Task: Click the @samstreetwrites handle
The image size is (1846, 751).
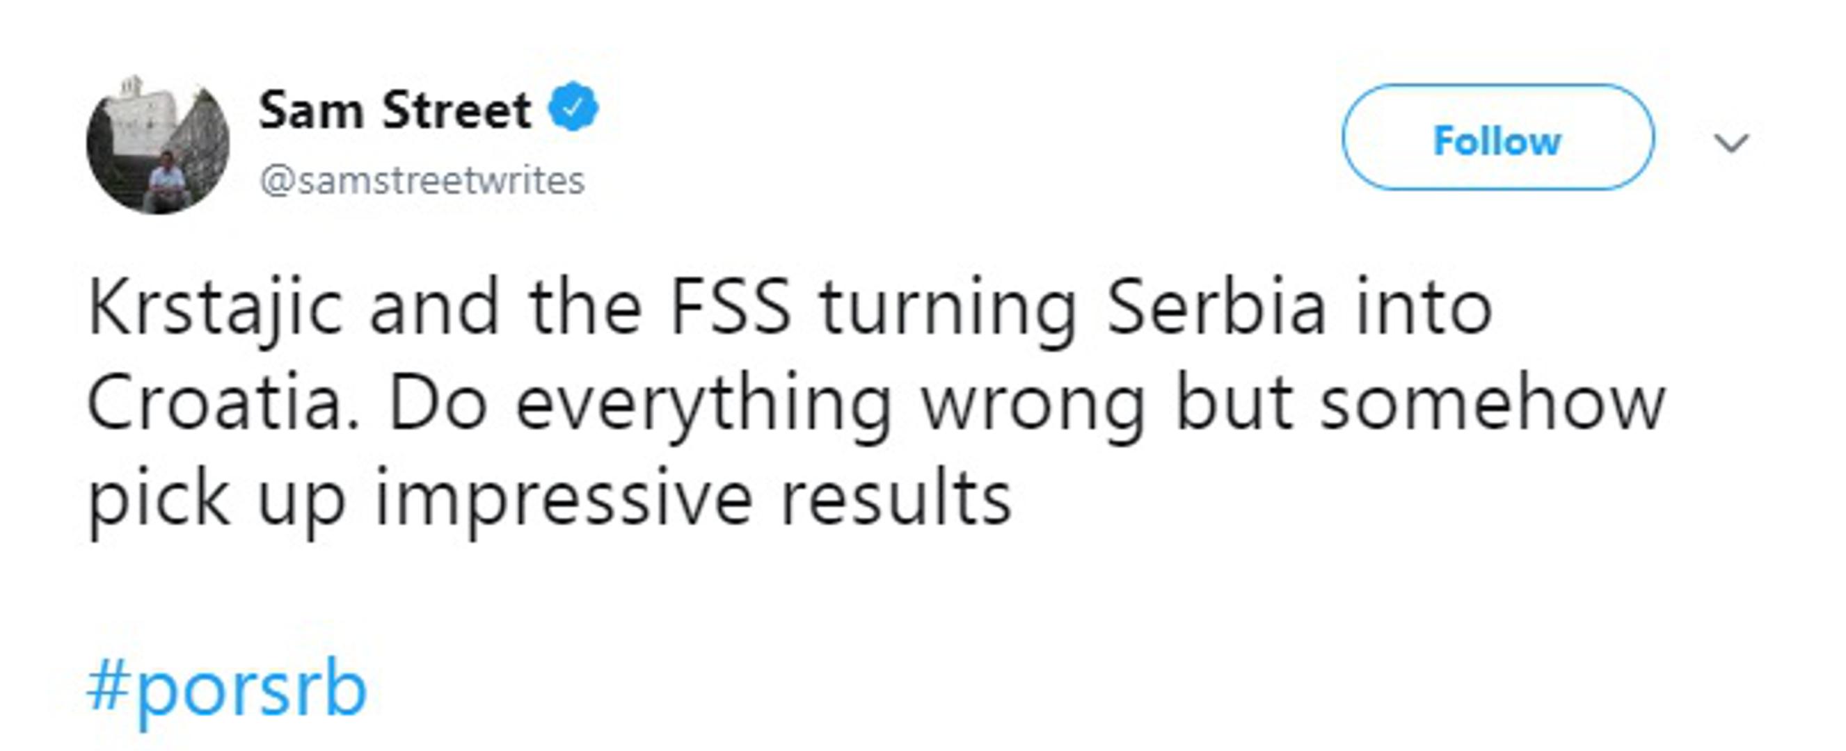Action: coord(422,181)
